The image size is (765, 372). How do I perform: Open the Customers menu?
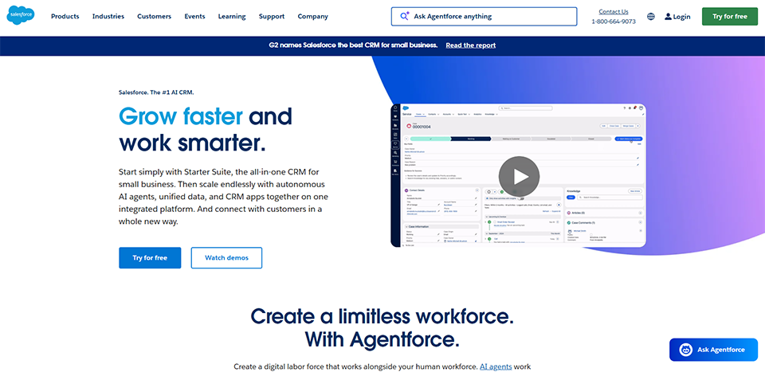pyautogui.click(x=154, y=16)
